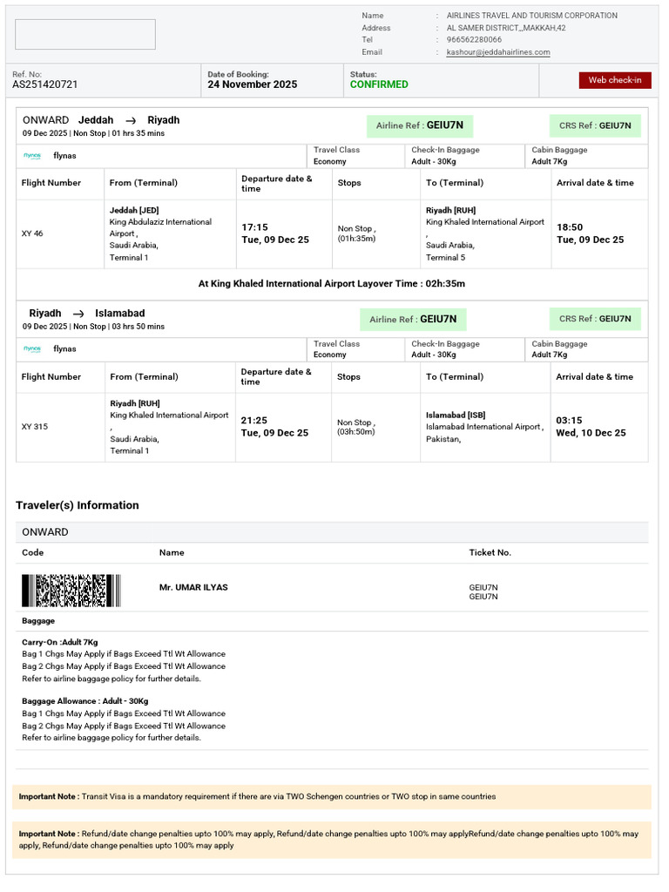Click the flynas logo for Riyadh–Islamabad flight
The image size is (669, 892).
[32, 348]
